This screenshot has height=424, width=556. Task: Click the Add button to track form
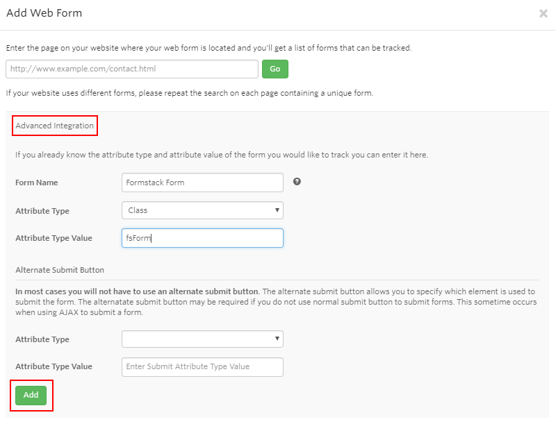click(31, 394)
